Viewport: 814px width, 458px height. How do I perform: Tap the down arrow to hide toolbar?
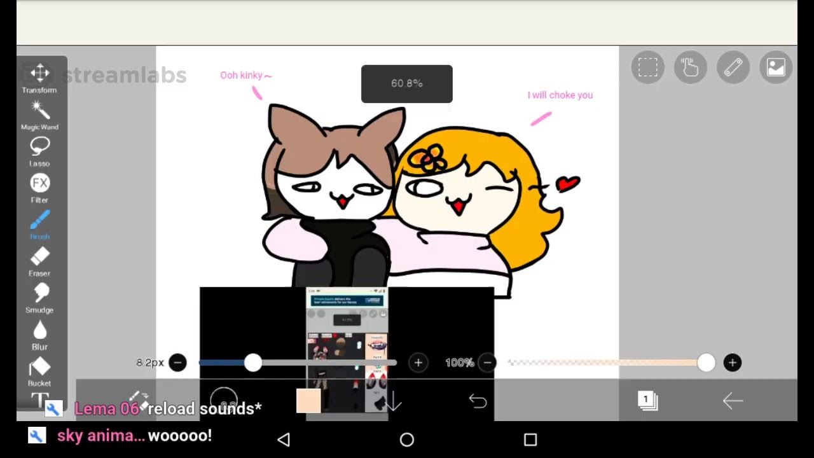(x=393, y=401)
